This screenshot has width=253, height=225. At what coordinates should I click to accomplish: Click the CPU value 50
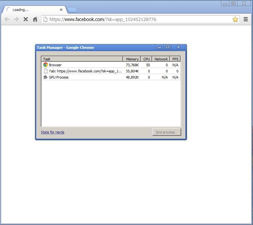tap(148, 65)
